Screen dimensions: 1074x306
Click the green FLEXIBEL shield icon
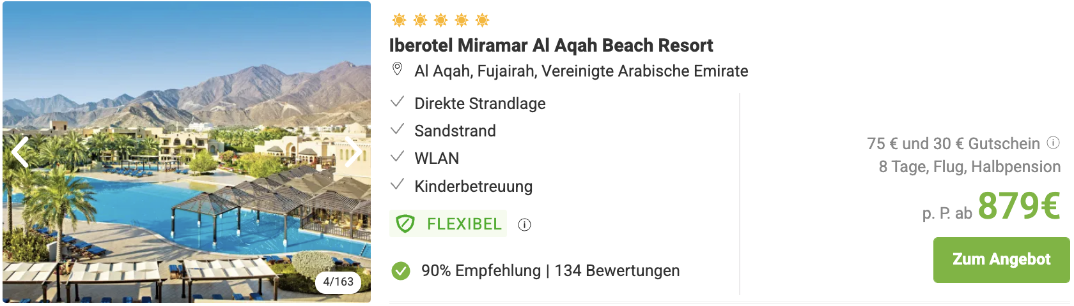(405, 224)
